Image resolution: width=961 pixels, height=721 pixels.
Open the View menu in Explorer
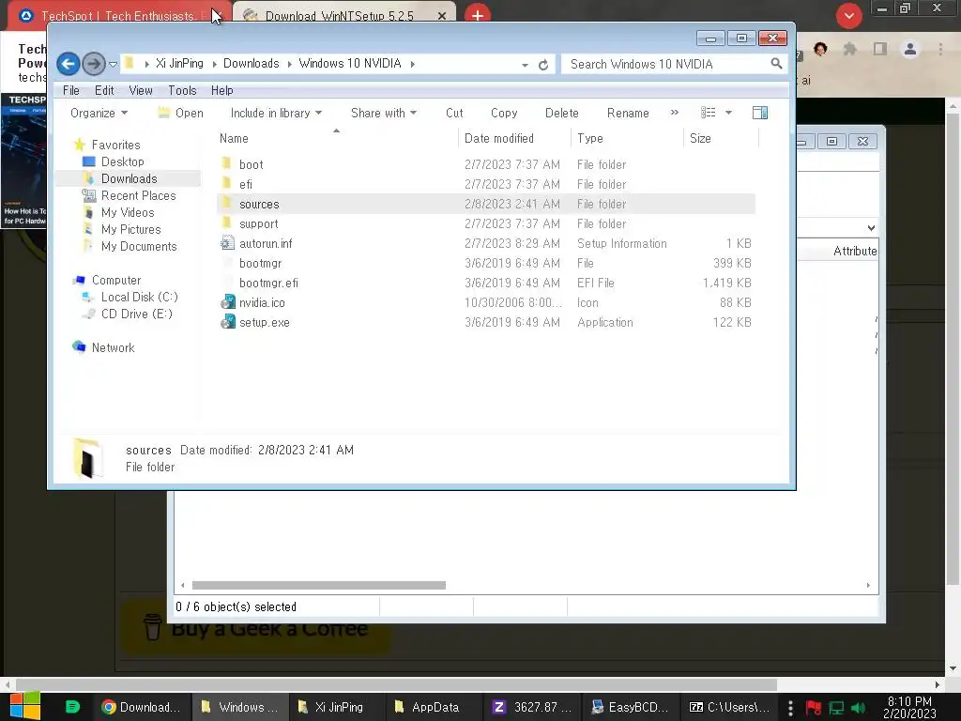click(x=141, y=90)
